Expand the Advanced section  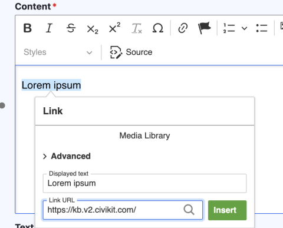pos(67,156)
